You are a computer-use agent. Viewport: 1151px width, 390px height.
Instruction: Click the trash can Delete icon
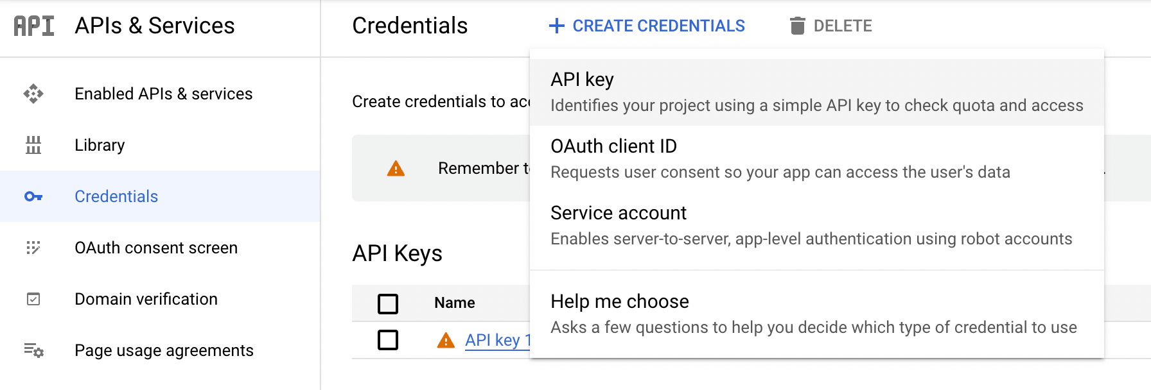tap(797, 26)
